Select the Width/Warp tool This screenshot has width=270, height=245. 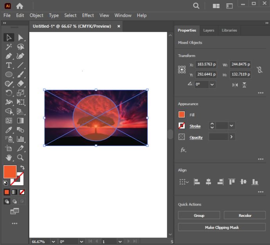click(x=9, y=102)
